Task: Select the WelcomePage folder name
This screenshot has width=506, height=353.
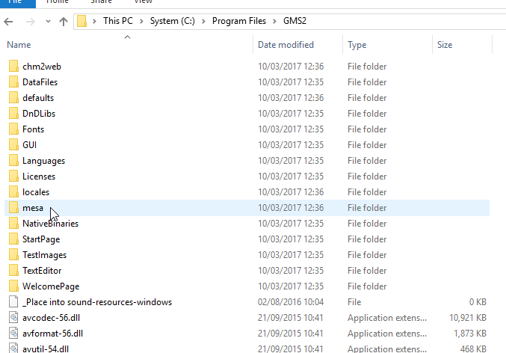Action: point(51,286)
